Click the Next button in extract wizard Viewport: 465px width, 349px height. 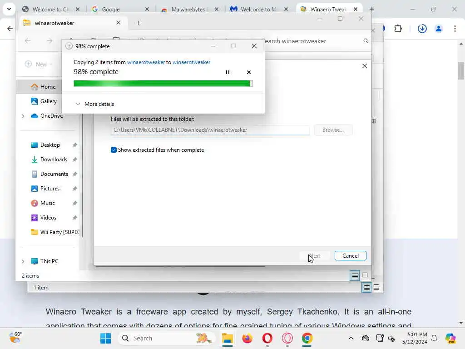(314, 256)
